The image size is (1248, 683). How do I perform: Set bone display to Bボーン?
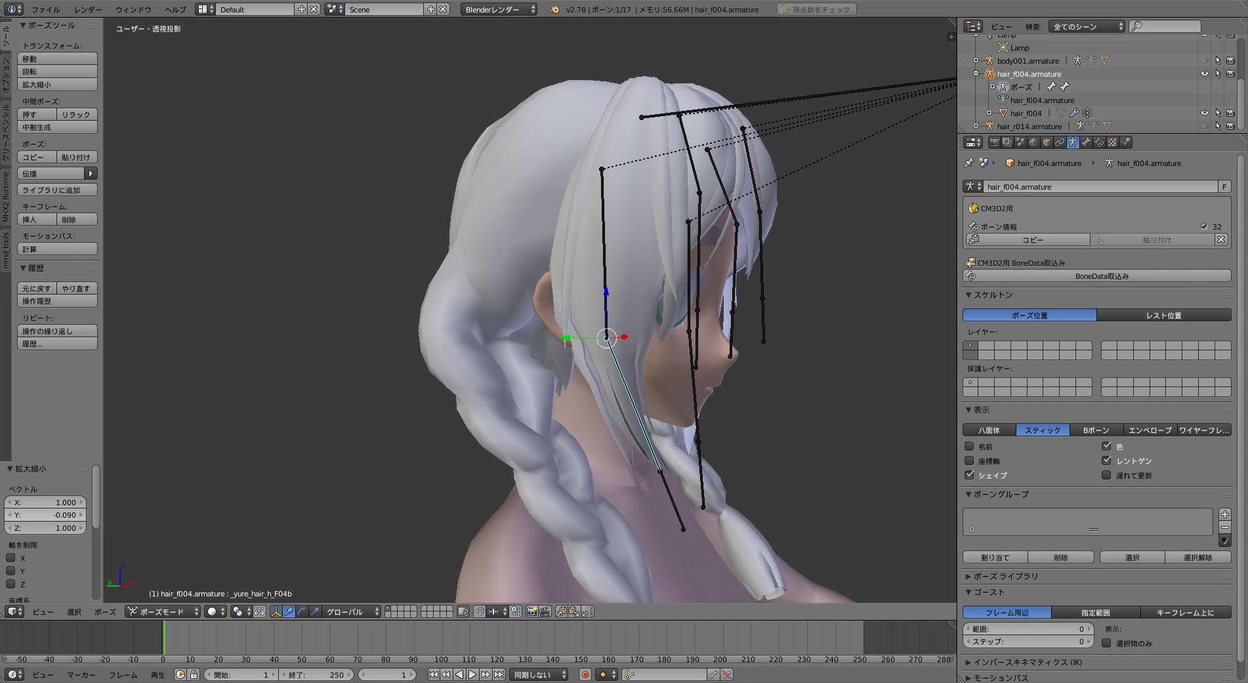(x=1096, y=430)
